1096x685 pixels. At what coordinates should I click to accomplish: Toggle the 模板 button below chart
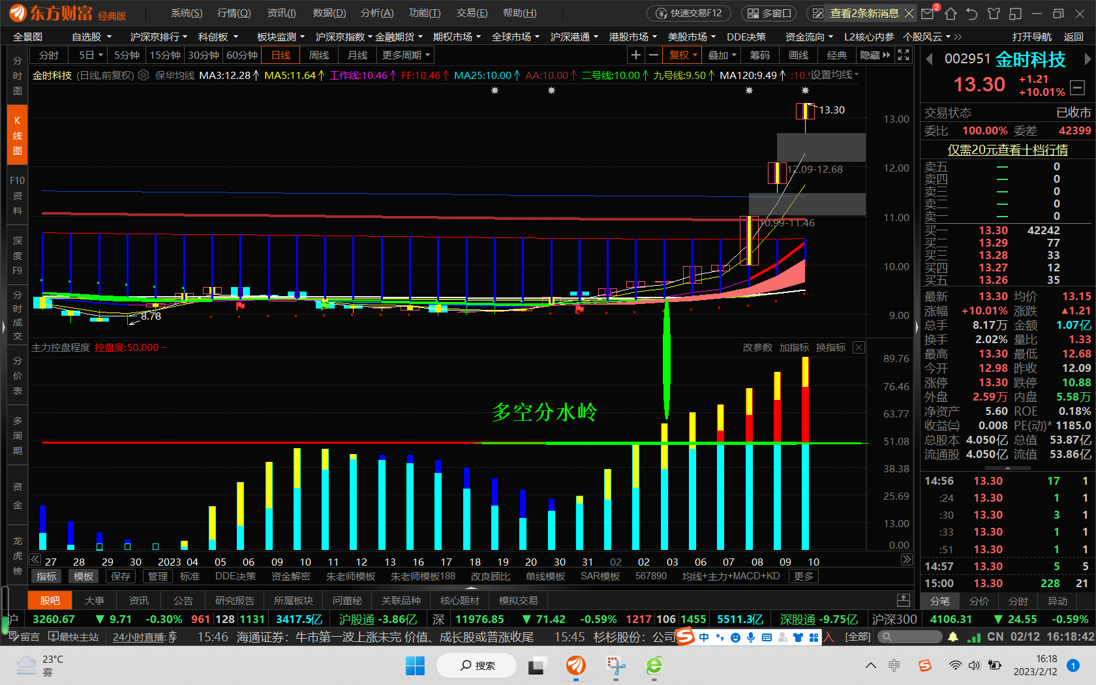click(84, 577)
